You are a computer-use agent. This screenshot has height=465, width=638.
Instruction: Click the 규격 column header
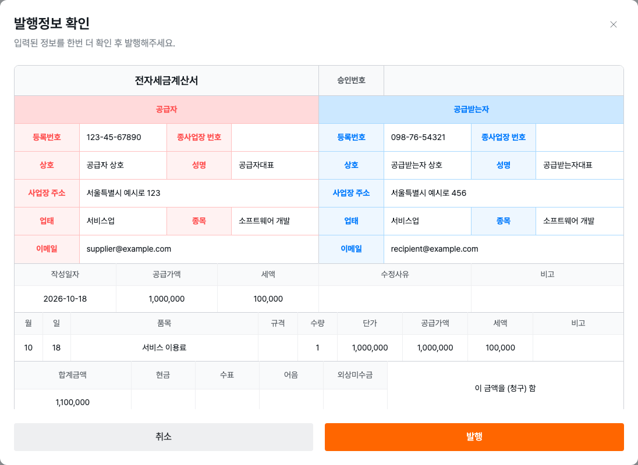(x=278, y=323)
